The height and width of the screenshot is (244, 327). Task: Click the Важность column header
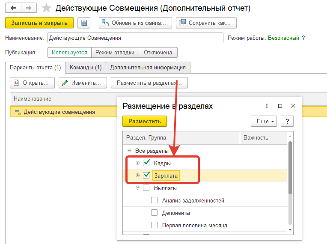click(264, 138)
